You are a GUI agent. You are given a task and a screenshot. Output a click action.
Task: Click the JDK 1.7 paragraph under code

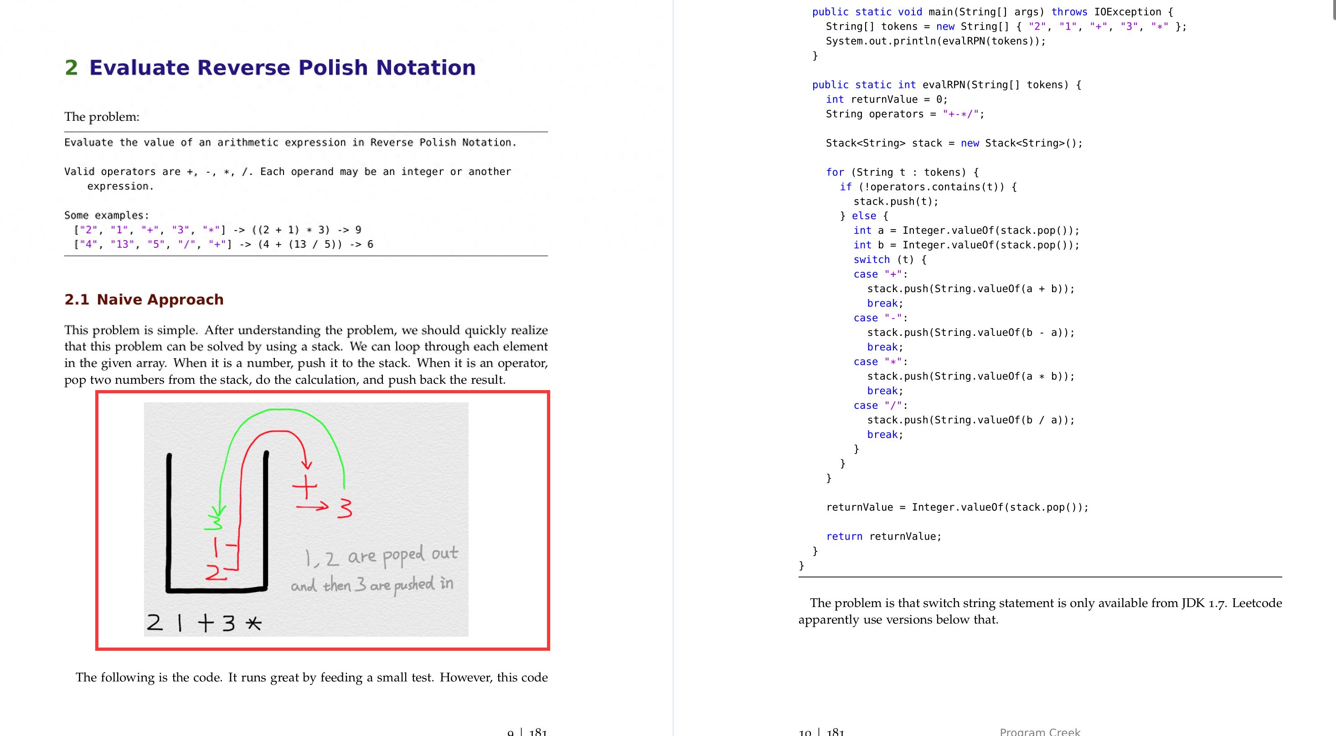(1039, 611)
